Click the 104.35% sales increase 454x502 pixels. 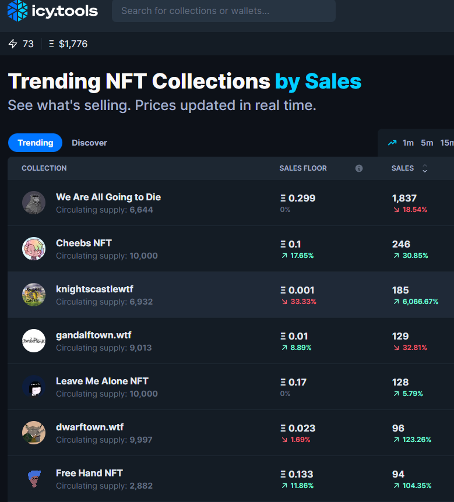(x=417, y=486)
